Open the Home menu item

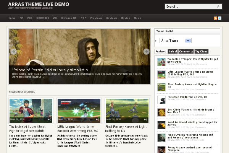click(x=12, y=18)
